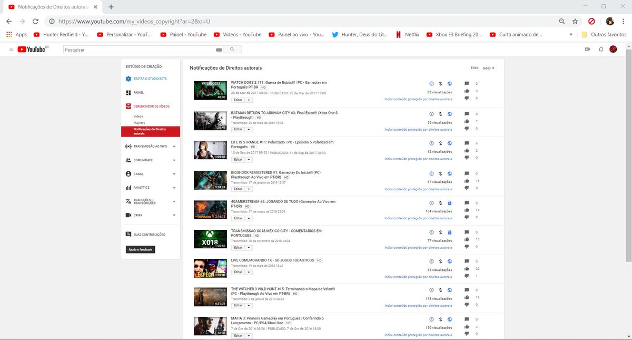Show more bookmarks with the double chevron

[571, 35]
